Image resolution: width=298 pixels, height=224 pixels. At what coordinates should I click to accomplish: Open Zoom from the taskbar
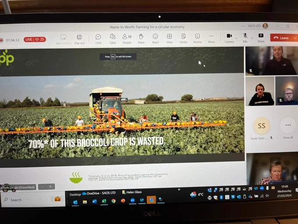[132, 200]
